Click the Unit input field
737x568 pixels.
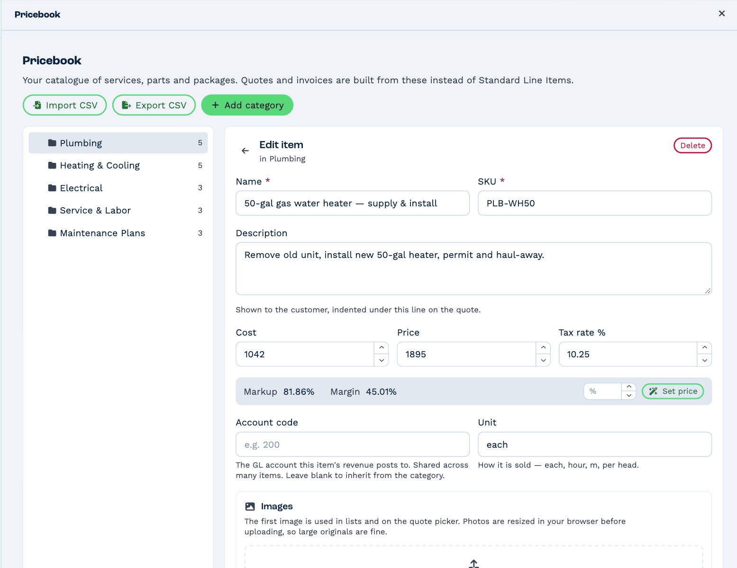pyautogui.click(x=595, y=444)
